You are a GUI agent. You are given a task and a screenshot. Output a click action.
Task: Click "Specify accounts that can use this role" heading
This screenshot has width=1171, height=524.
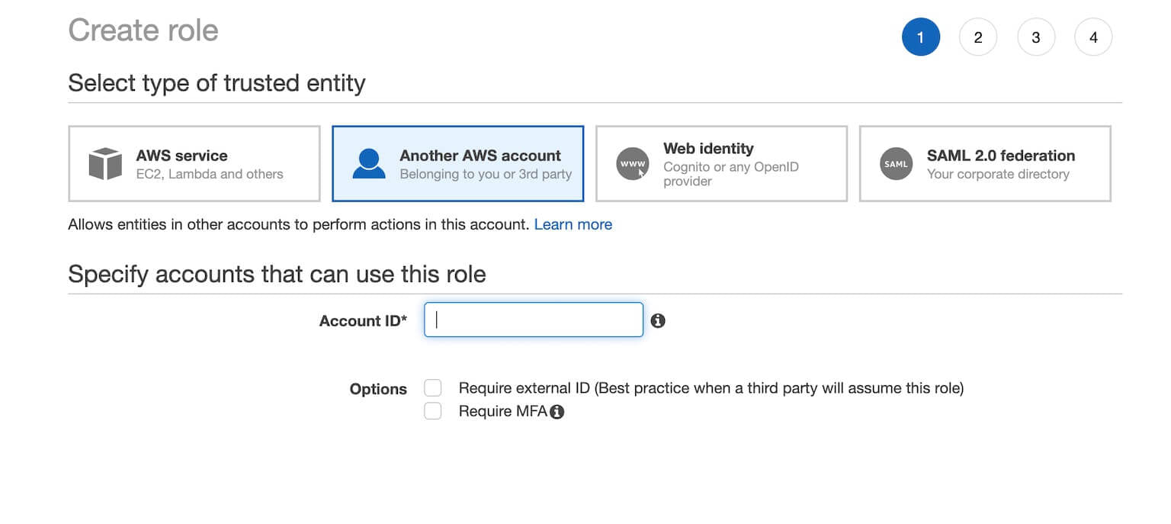277,274
